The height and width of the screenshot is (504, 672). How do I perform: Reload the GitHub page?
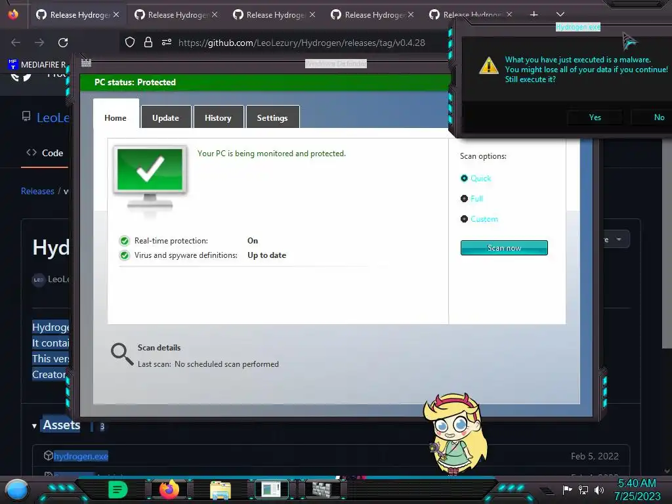coord(63,43)
